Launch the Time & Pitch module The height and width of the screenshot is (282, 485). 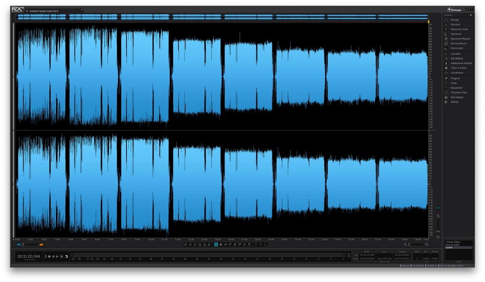coord(458,68)
